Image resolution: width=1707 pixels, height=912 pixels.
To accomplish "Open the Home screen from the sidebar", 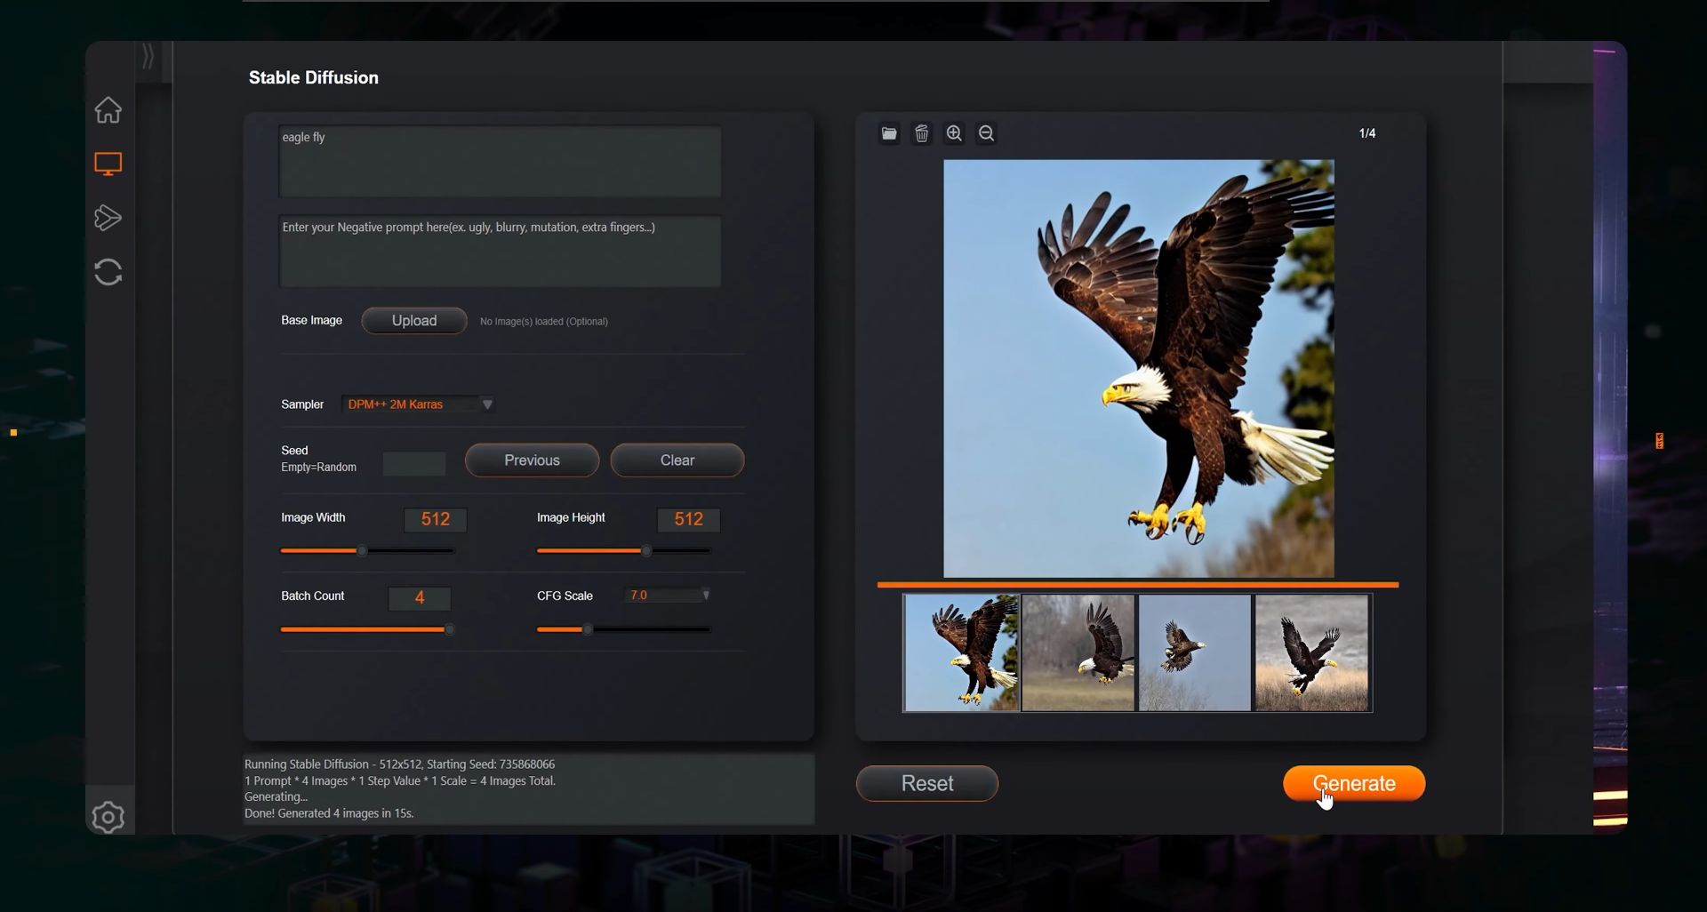I will point(108,109).
